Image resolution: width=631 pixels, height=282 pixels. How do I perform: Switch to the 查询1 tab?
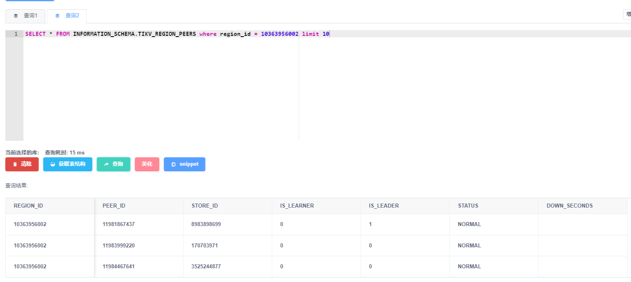pyautogui.click(x=25, y=16)
